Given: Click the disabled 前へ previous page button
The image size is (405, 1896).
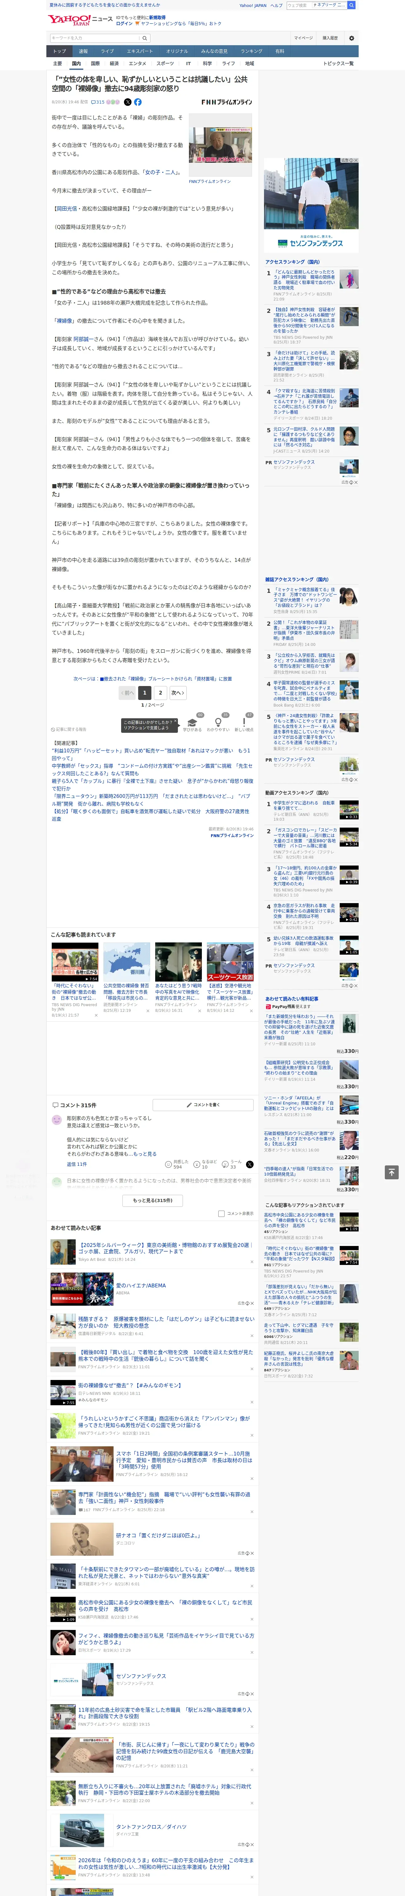Looking at the screenshot, I should pos(127,693).
